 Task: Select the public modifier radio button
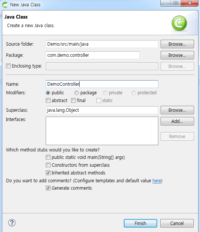(48, 93)
